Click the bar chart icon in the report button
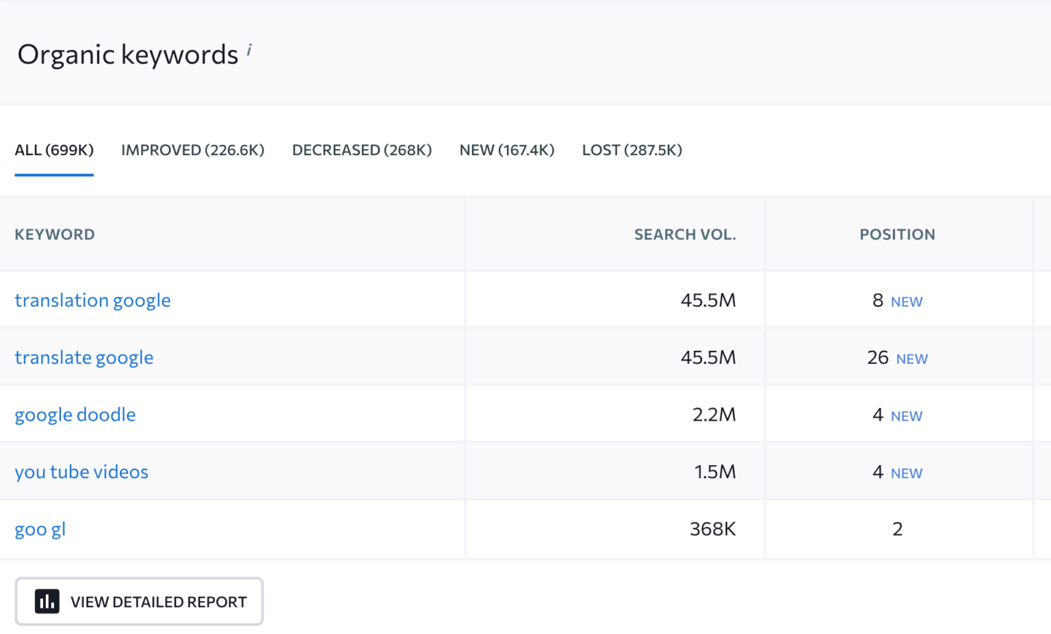This screenshot has width=1051, height=634. click(x=46, y=601)
